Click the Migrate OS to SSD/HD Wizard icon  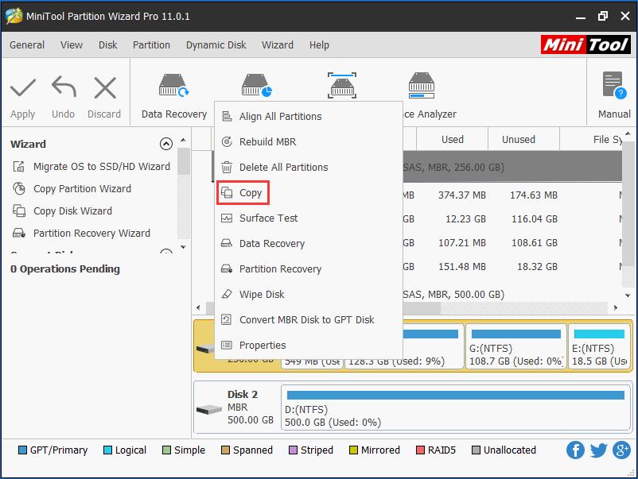(x=19, y=167)
